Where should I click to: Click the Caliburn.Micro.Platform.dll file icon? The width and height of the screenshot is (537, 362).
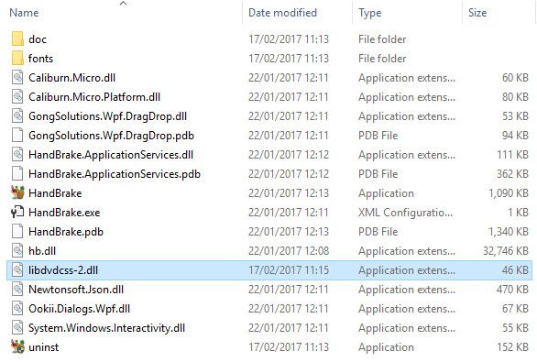coord(17,96)
